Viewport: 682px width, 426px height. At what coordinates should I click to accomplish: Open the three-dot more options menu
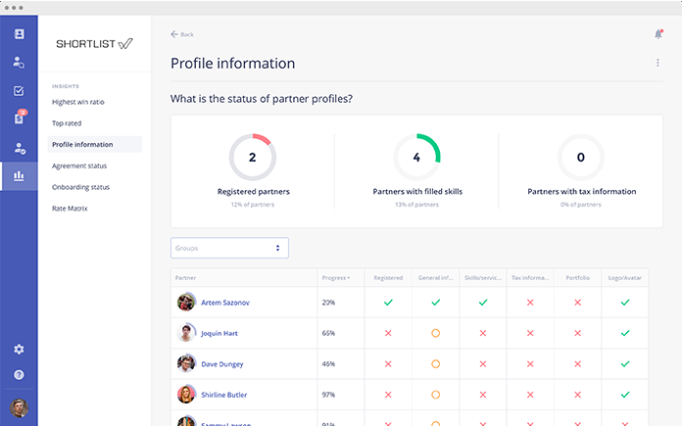coord(658,64)
